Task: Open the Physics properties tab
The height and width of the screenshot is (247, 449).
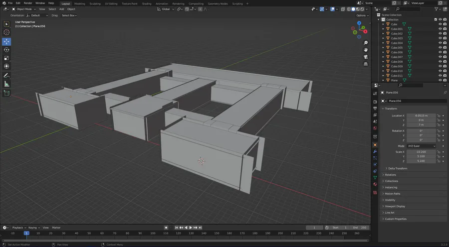Action: (x=375, y=165)
